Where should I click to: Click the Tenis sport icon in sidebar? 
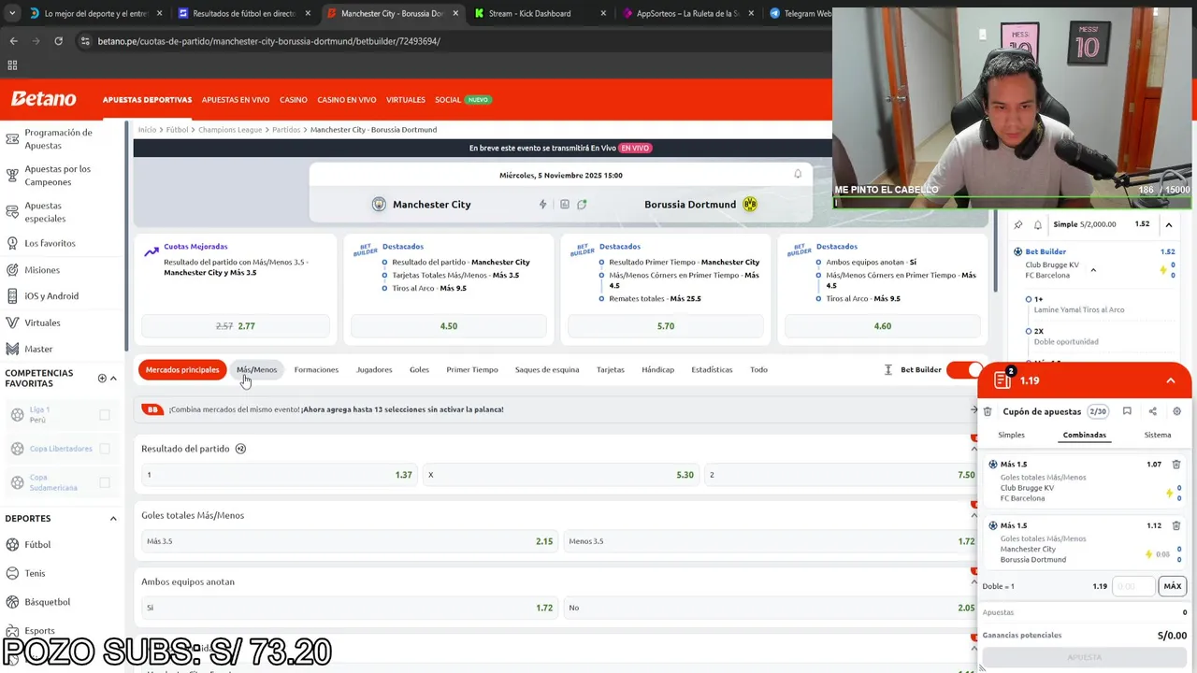(13, 573)
